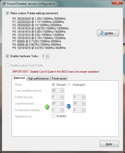Click the P7 line at 800MHz
This screenshot has height=153, width=125.
(x=37, y=41)
